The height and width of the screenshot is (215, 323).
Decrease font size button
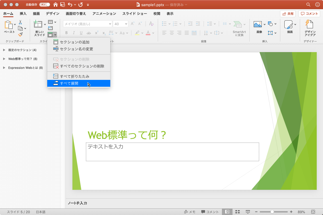pos(140,24)
